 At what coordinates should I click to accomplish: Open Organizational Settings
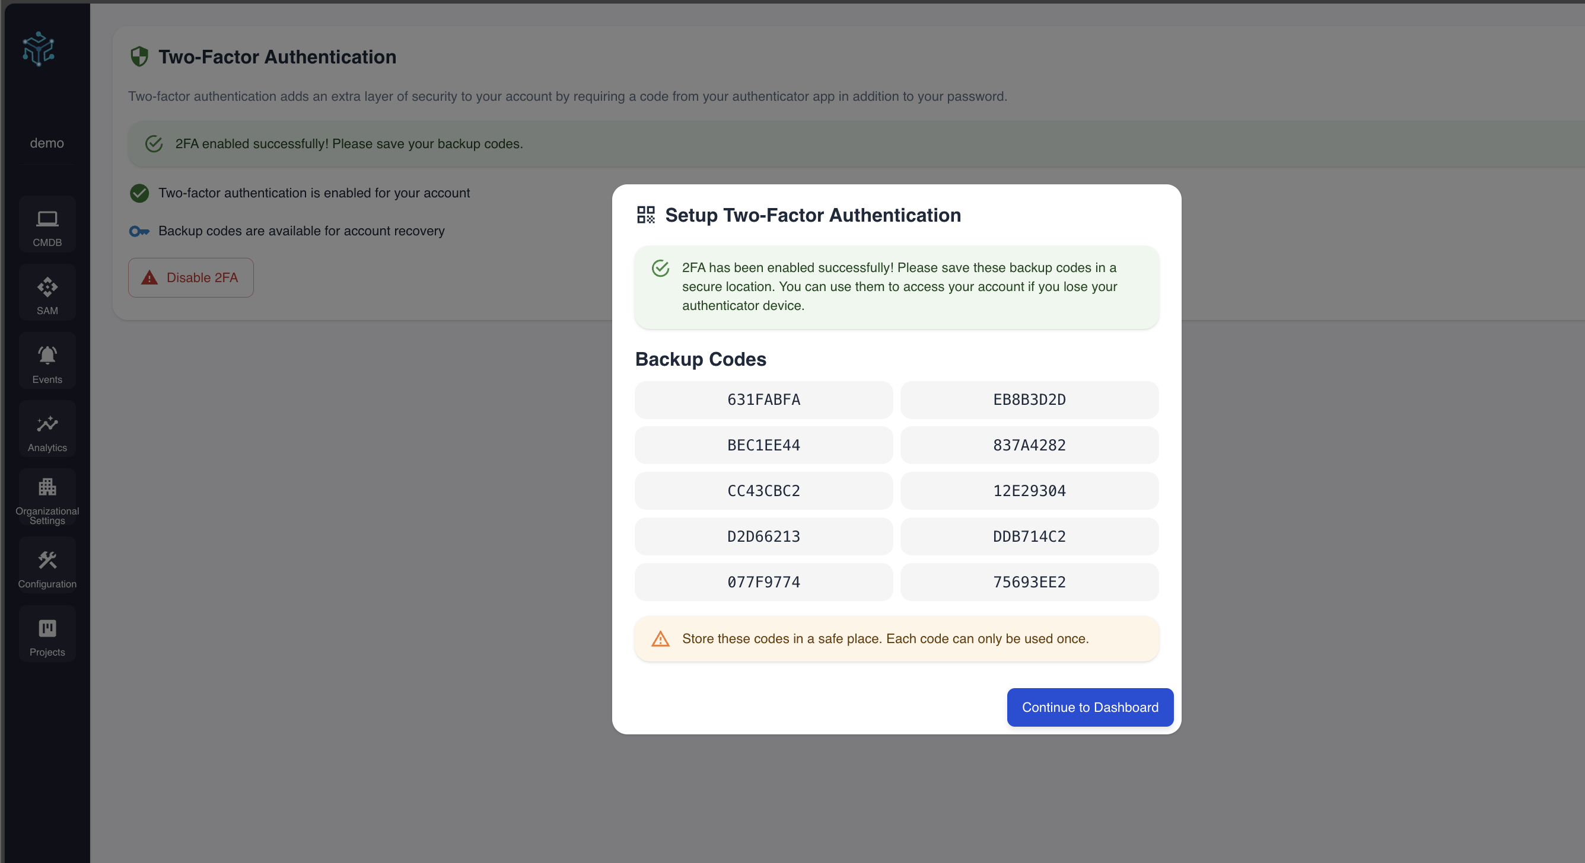coord(47,498)
